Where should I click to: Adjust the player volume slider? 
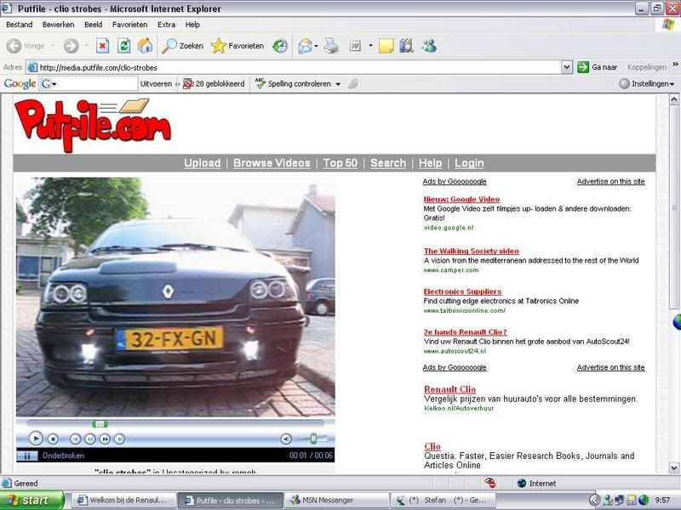coord(313,439)
